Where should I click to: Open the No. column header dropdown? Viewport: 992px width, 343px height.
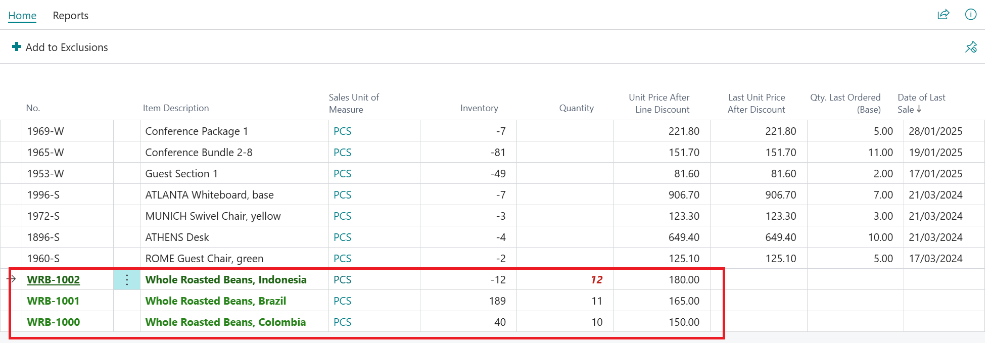[x=33, y=108]
